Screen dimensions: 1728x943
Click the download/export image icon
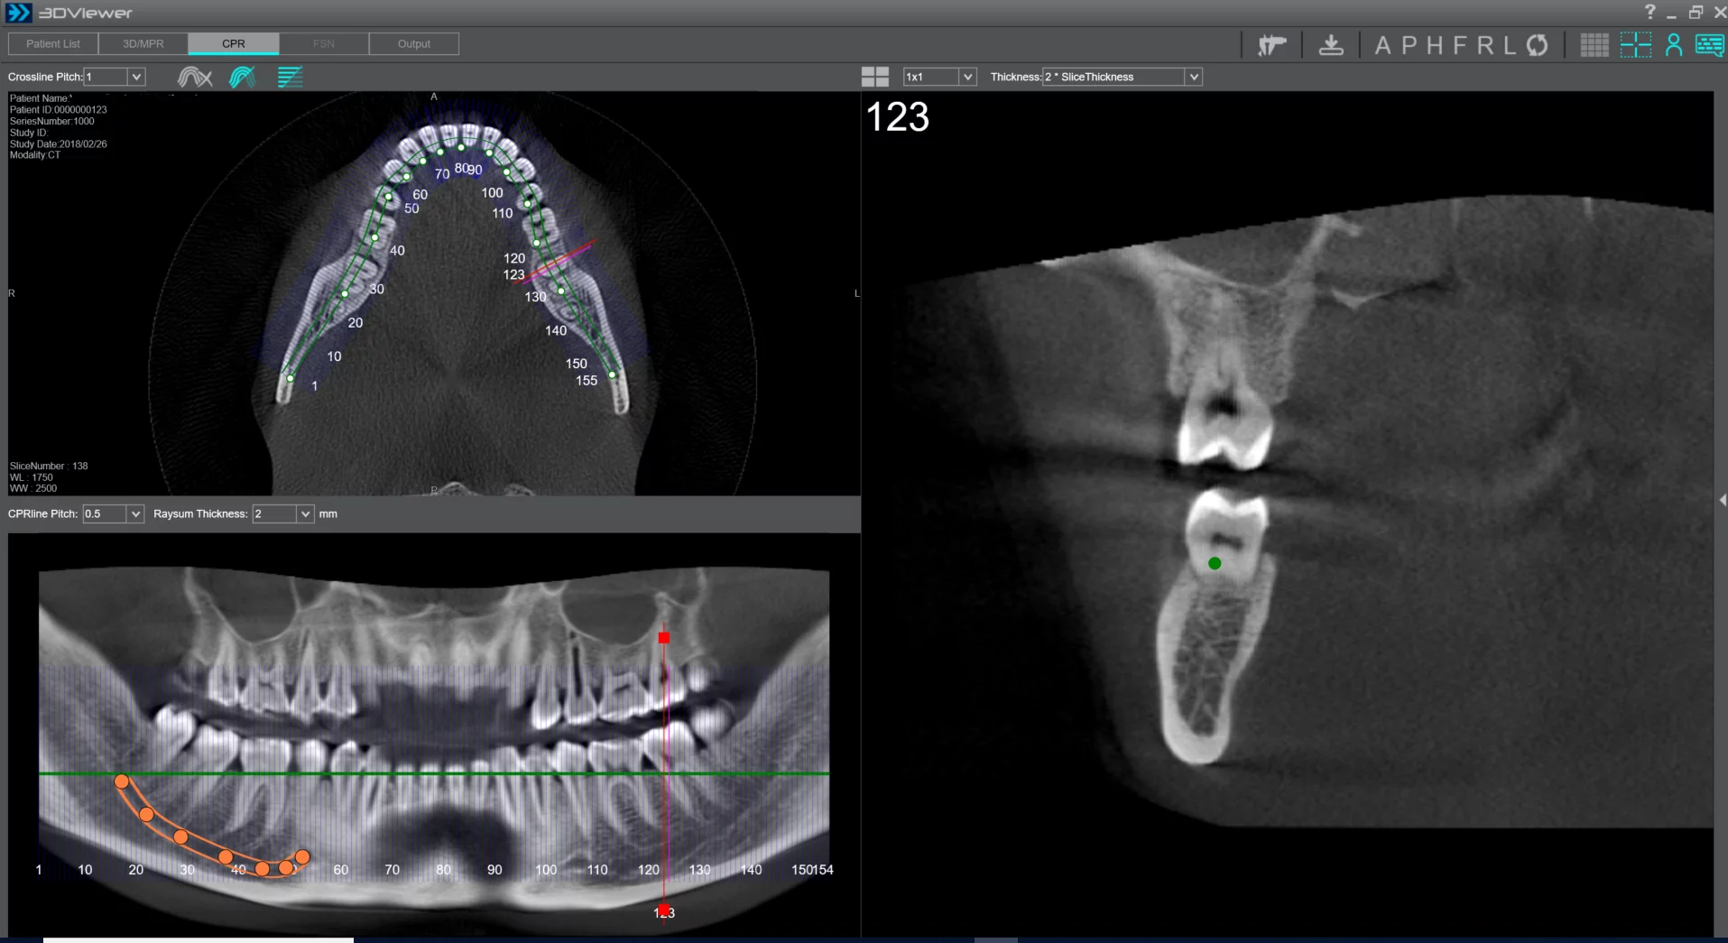[1331, 45]
